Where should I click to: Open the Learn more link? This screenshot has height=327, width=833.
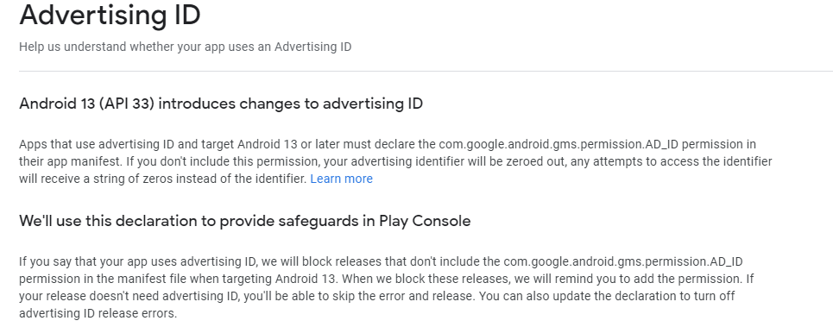pyautogui.click(x=341, y=179)
